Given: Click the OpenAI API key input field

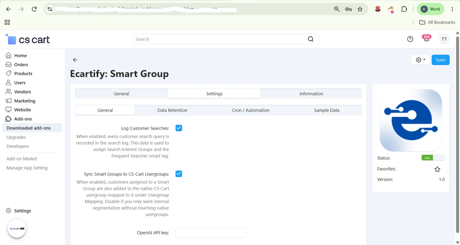Looking at the screenshot, I should tap(211, 233).
